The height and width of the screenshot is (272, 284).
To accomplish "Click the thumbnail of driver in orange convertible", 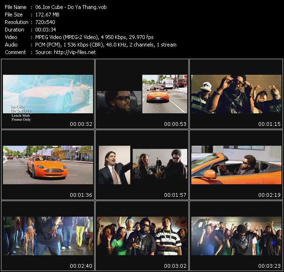I will coord(236,165).
